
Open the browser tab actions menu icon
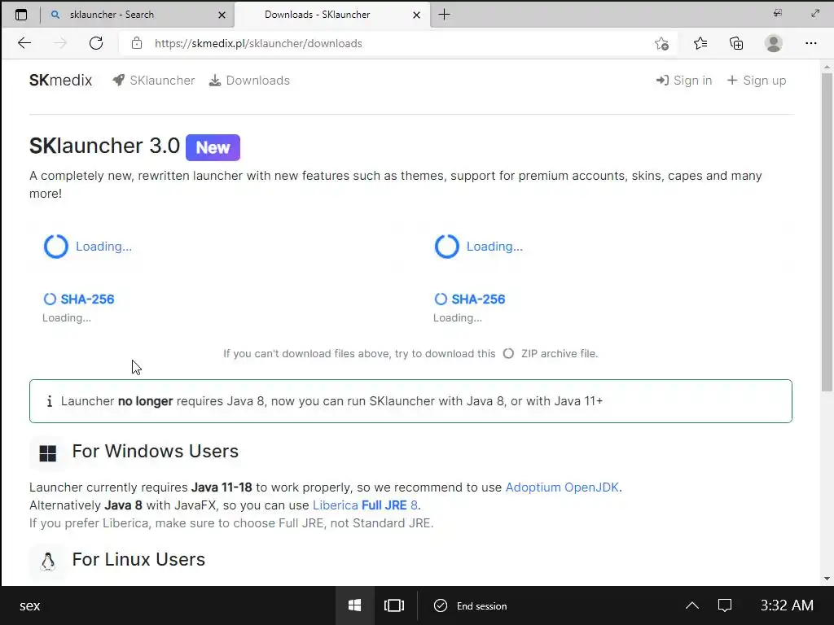pyautogui.click(x=20, y=15)
